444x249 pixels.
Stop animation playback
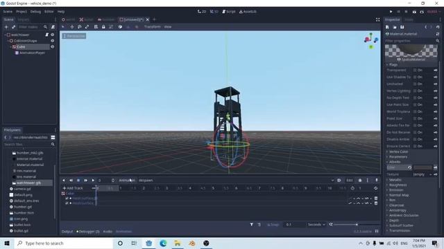click(78, 181)
